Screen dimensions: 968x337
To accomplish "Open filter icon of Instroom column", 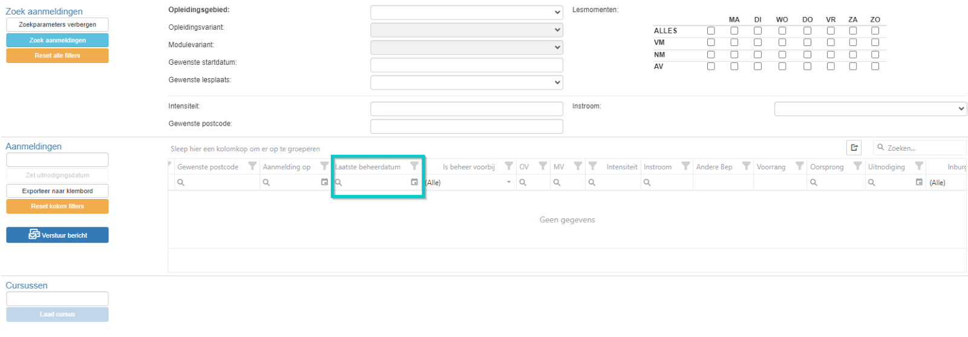I will coord(685,166).
